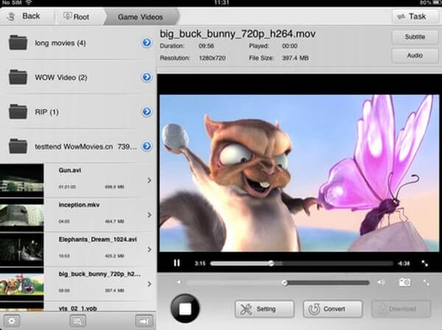Expand WOW Video blue arrow
442x330 pixels.
[147, 77]
